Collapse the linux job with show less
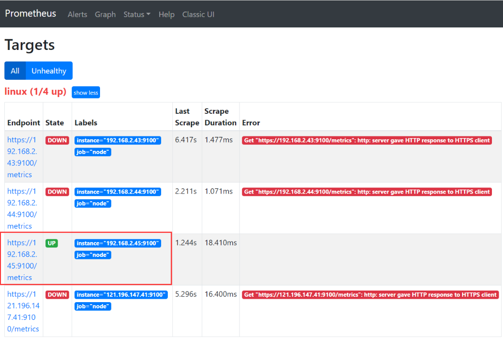The width and height of the screenshot is (503, 342). tap(86, 92)
